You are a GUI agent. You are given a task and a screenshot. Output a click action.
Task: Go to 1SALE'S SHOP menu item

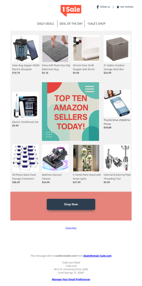click(97, 24)
